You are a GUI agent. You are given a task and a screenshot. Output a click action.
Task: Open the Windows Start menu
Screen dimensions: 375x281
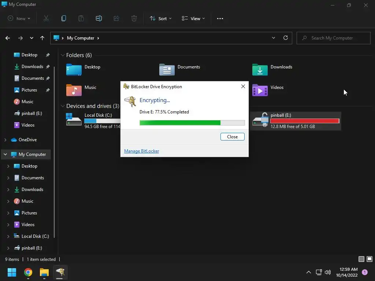pyautogui.click(x=12, y=272)
